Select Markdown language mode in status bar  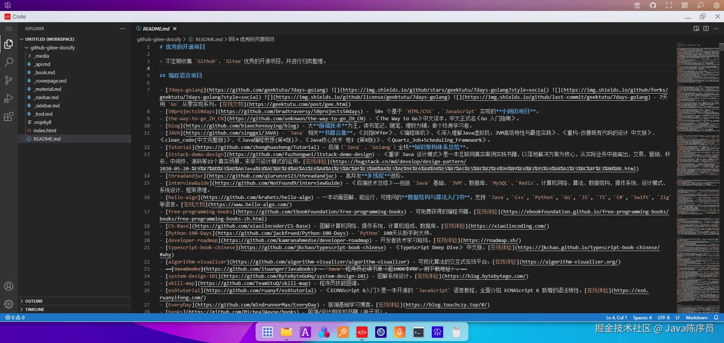coord(696,318)
